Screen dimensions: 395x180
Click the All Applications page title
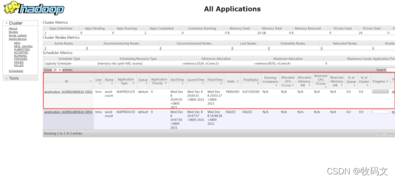coord(232,9)
